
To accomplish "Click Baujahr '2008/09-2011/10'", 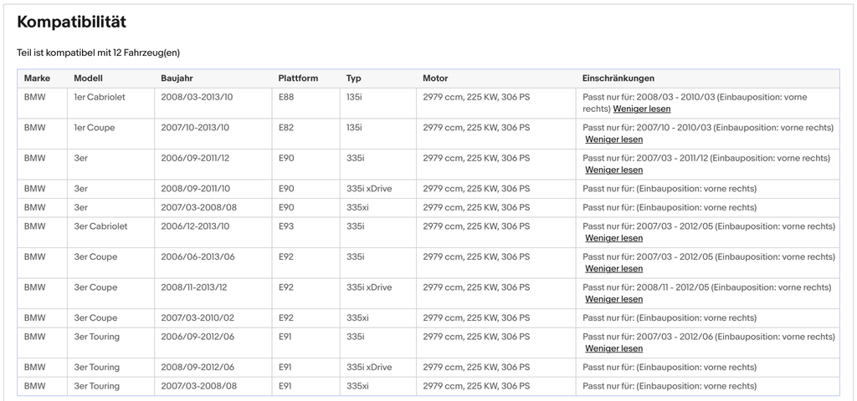I will [196, 189].
